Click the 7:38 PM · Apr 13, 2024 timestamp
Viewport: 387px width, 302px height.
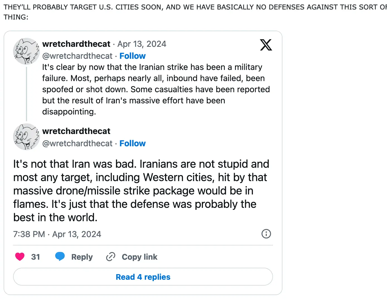click(57, 234)
